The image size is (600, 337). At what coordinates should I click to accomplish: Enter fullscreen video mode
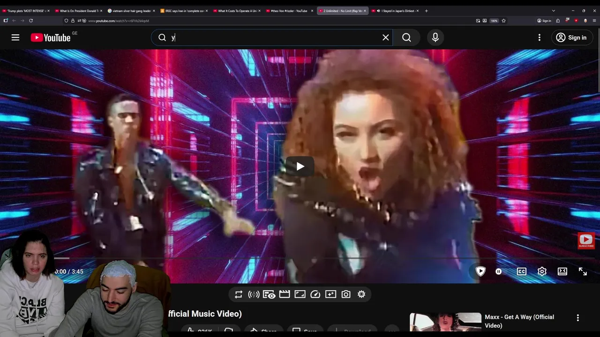[x=583, y=271]
